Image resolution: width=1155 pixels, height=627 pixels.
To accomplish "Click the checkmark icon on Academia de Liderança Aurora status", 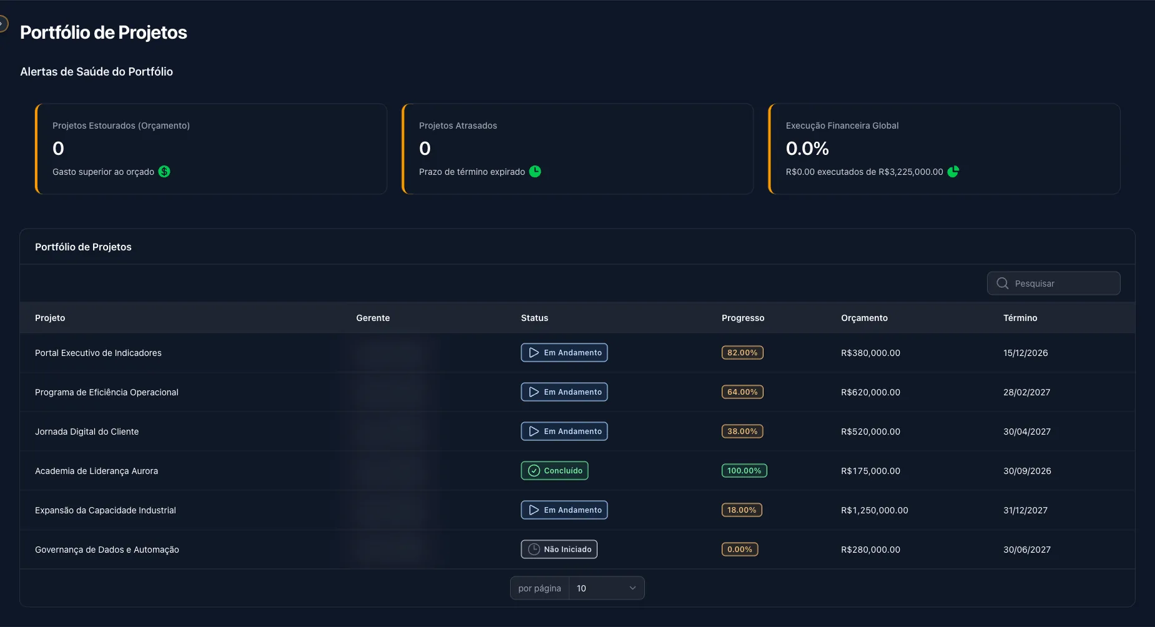I will (534, 470).
